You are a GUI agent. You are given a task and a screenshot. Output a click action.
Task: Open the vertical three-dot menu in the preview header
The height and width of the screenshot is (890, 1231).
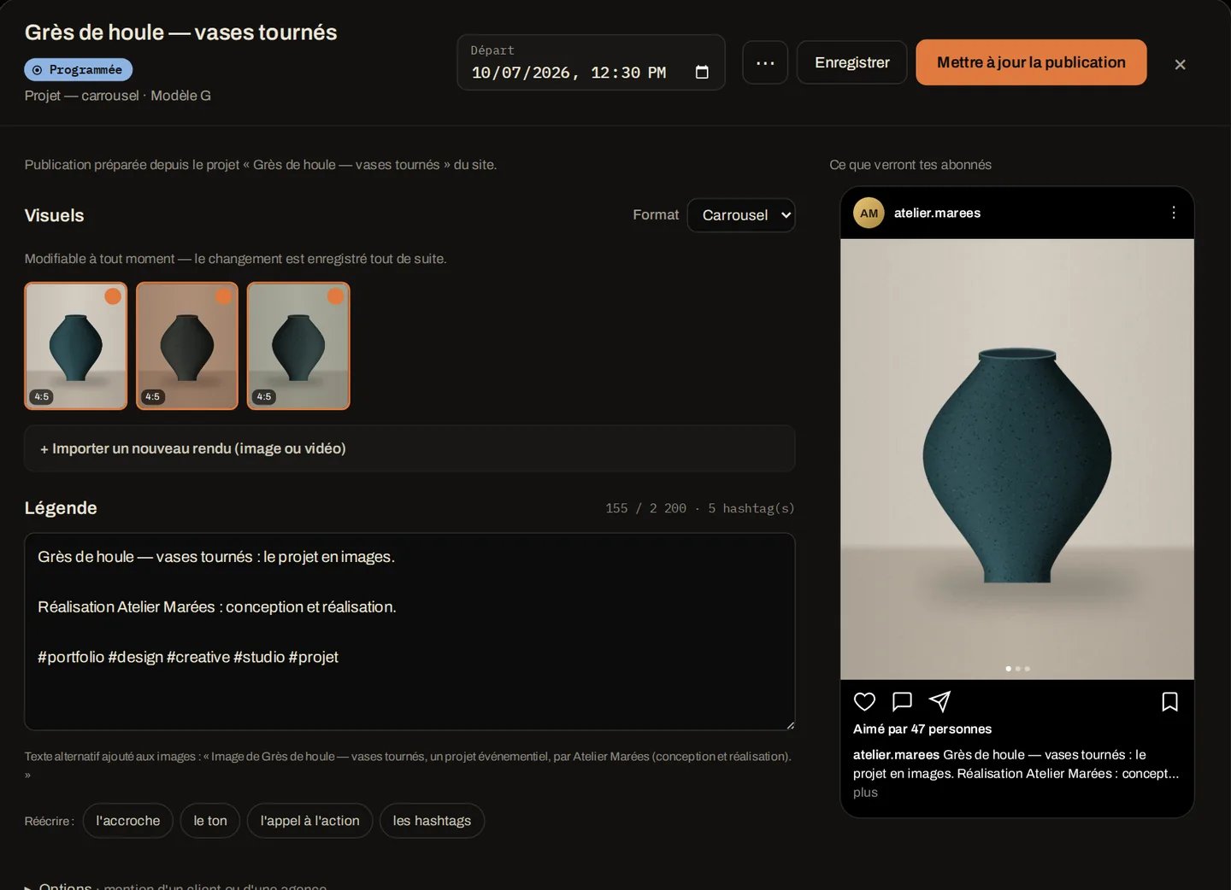pyautogui.click(x=1173, y=213)
